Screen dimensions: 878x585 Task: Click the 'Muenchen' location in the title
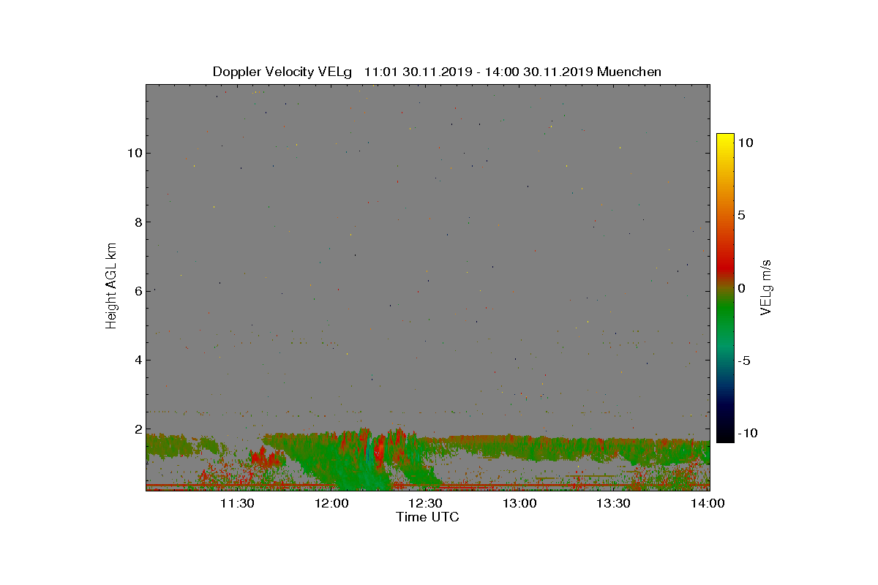(629, 72)
